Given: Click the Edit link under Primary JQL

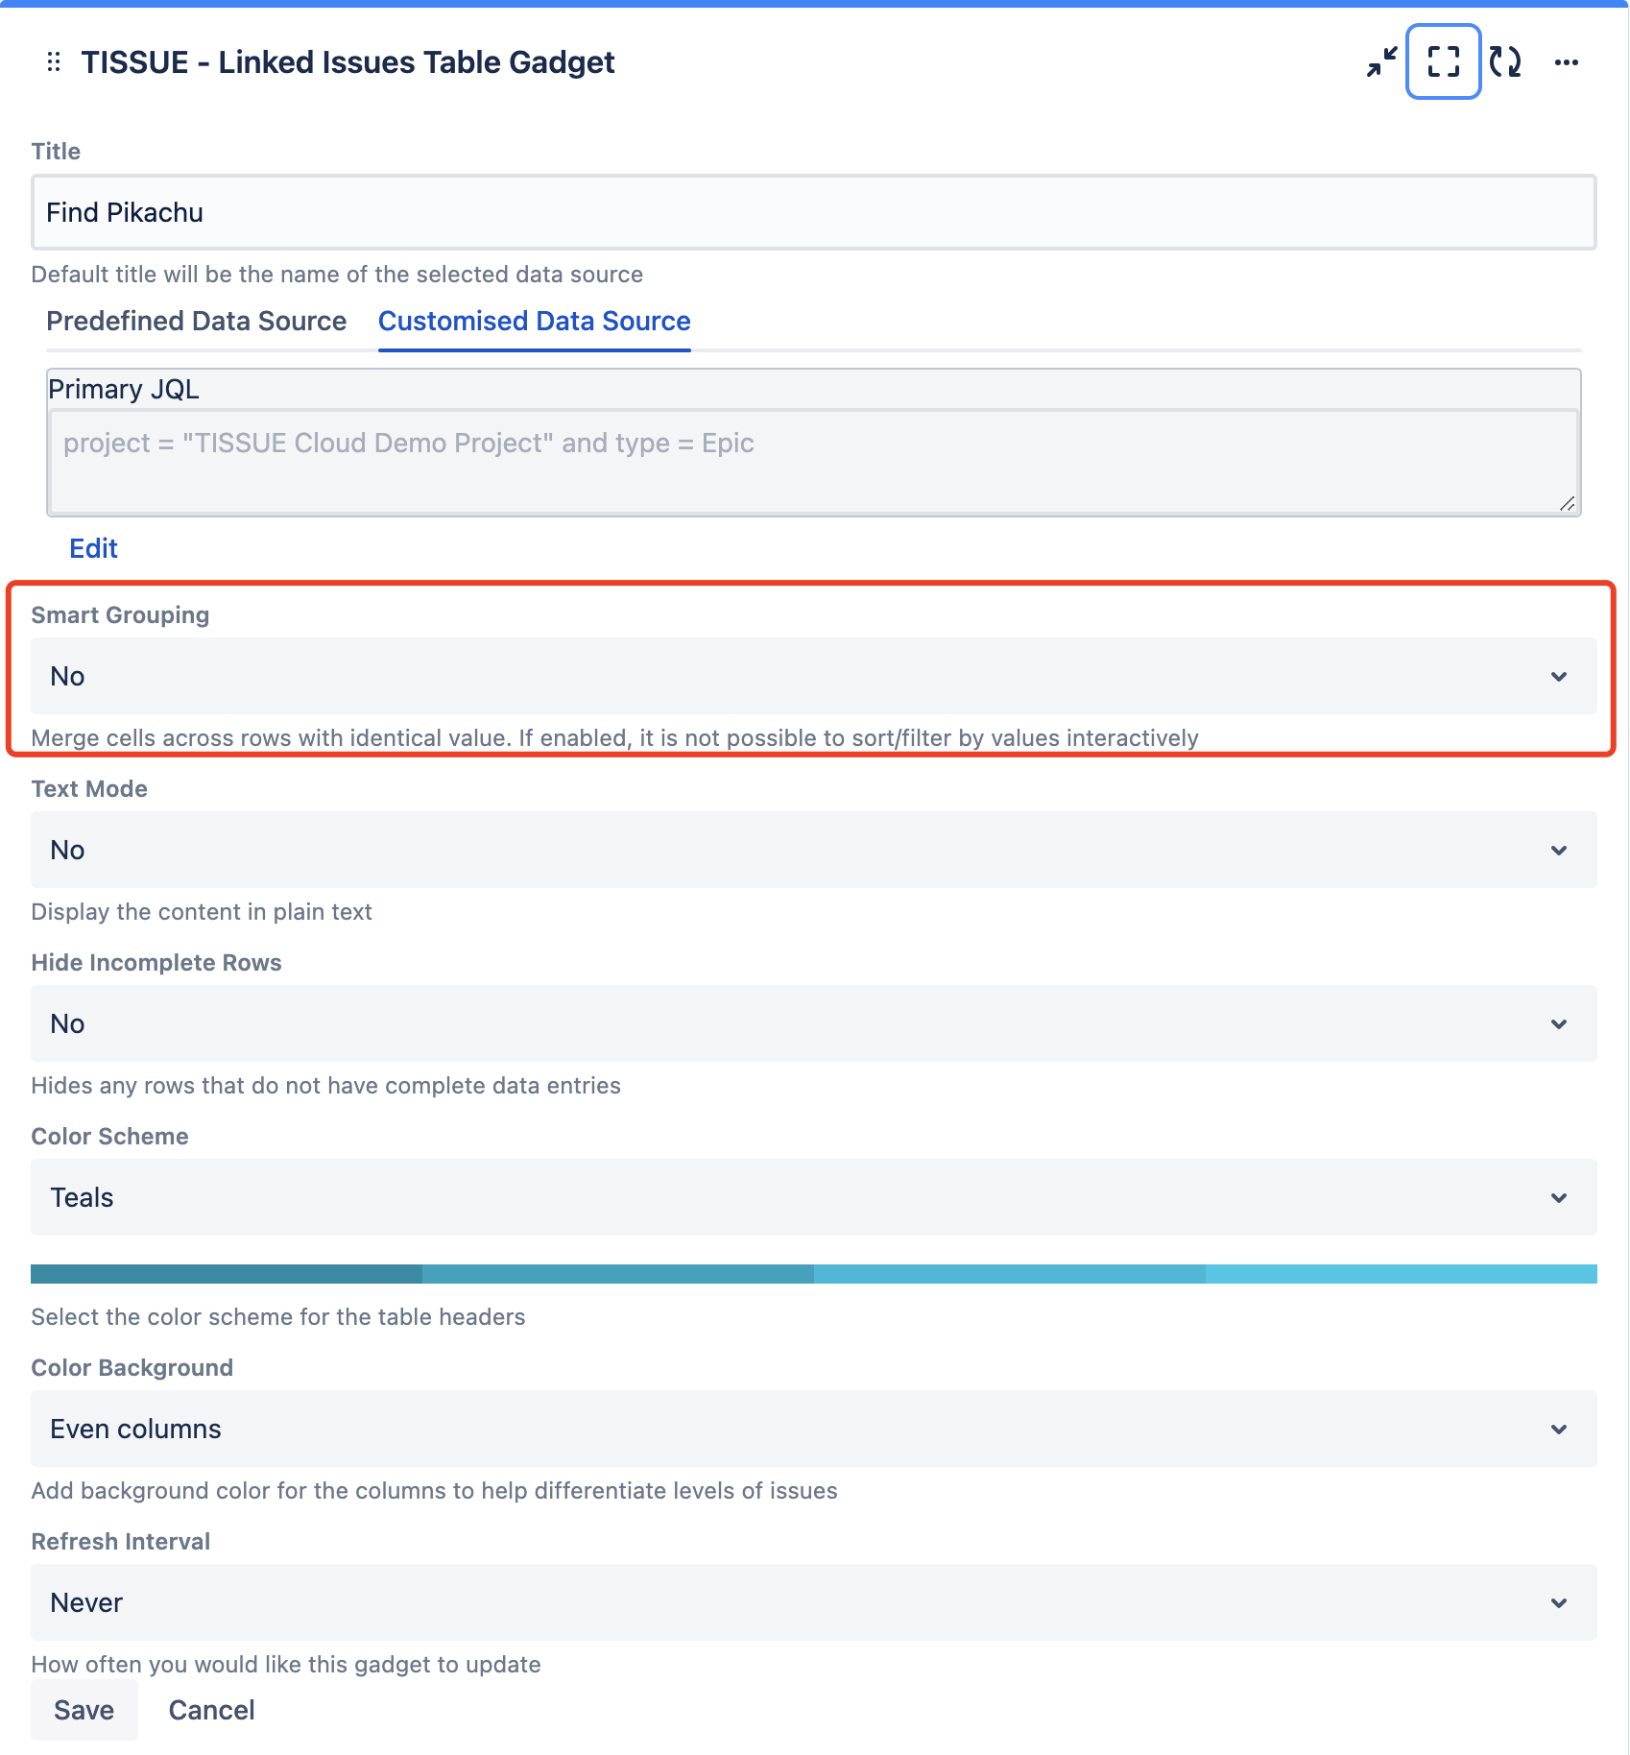Looking at the screenshot, I should click(x=93, y=548).
